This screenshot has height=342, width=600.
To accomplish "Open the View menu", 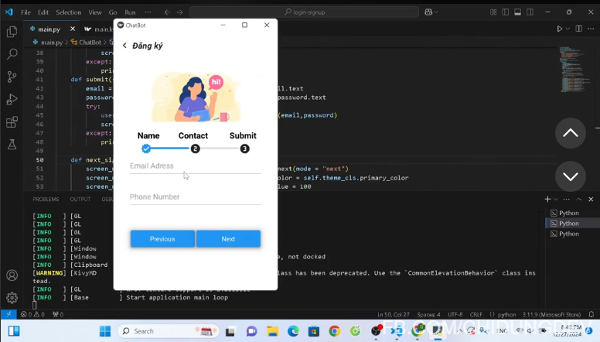I will [95, 12].
